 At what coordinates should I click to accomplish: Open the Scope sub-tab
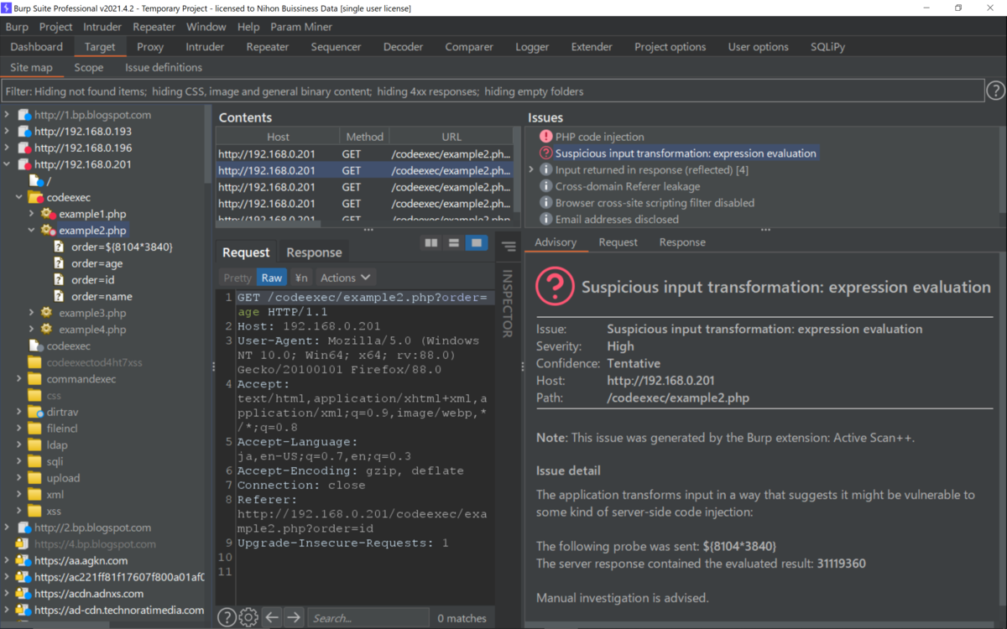(x=88, y=67)
